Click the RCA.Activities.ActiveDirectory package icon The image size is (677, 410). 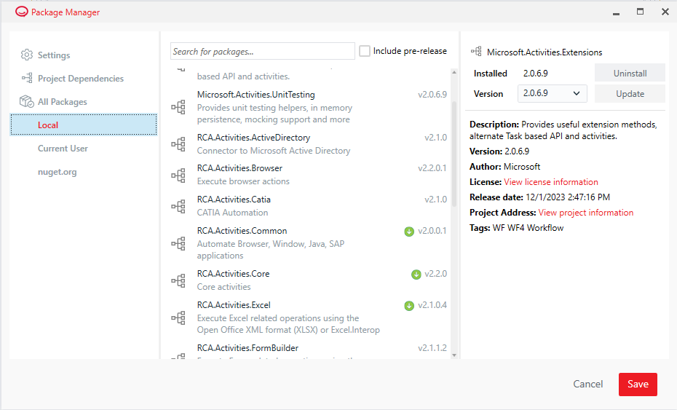coord(178,144)
